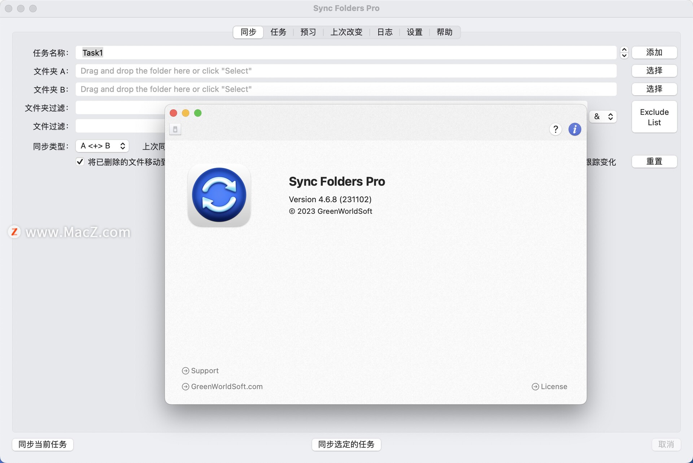Click the Sync Folders Pro app icon
This screenshot has height=463, width=693.
219,195
